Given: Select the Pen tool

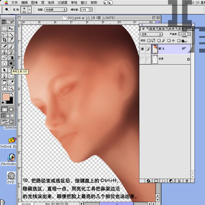Looking at the screenshot, I should point(4,76).
